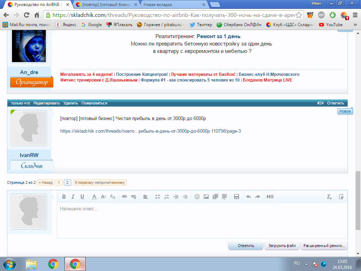Decrease indent of the text
361x271 pixels.
click(x=176, y=197)
